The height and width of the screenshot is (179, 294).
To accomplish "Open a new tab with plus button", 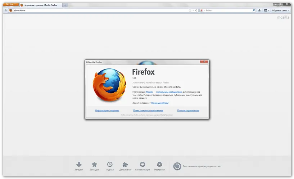I will pyautogui.click(x=65, y=5).
